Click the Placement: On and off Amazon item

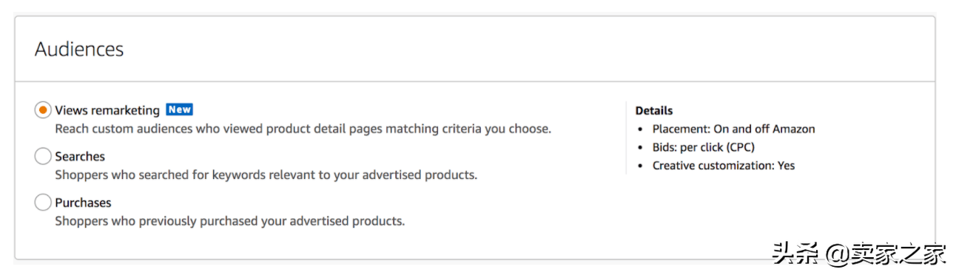[733, 129]
